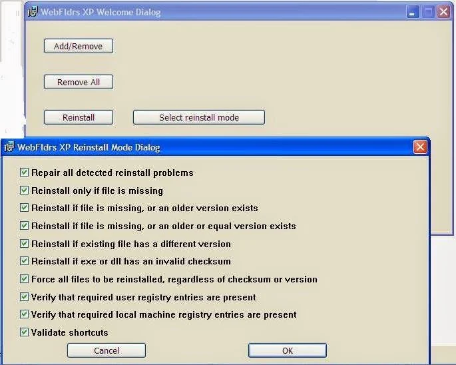Toggle Reinstall if exe or dll invalid checksum

point(24,261)
